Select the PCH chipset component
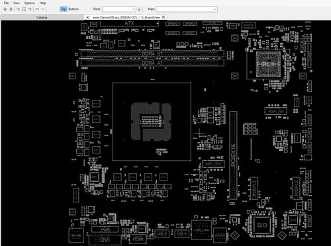This screenshot has height=246, width=331. (268, 64)
